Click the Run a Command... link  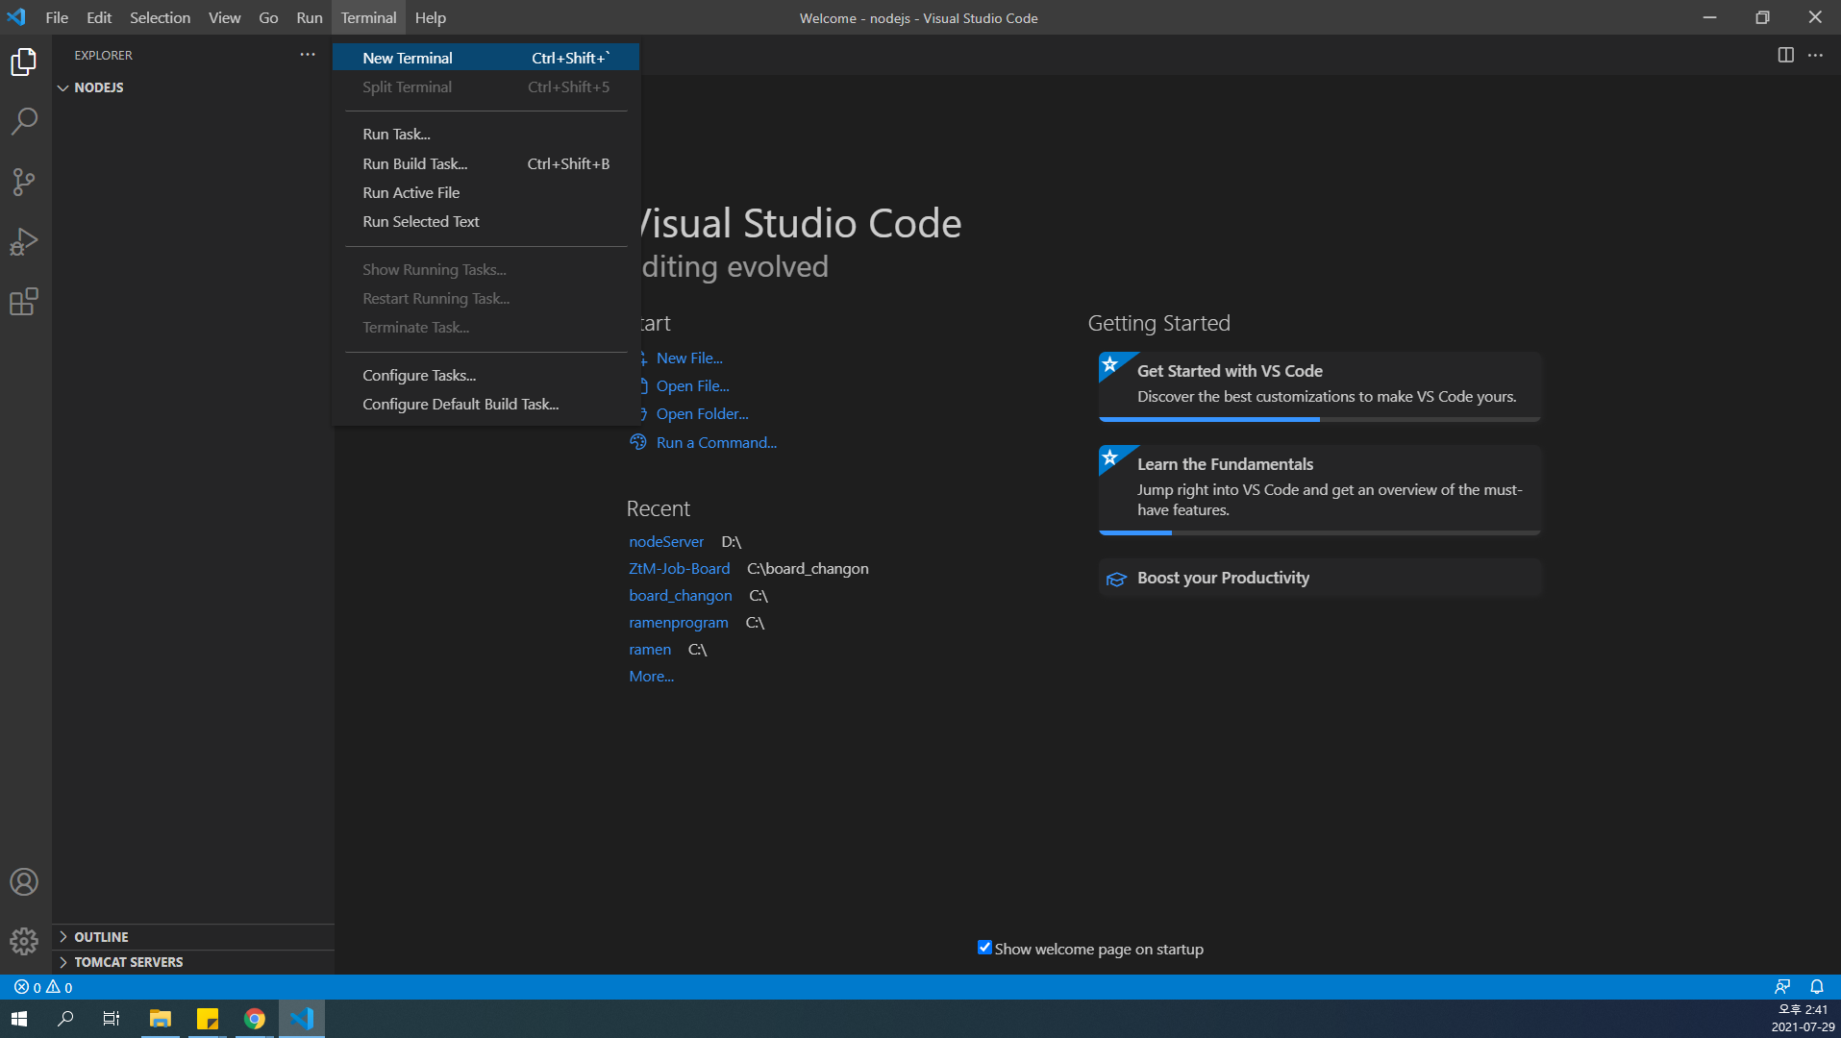[x=716, y=442]
